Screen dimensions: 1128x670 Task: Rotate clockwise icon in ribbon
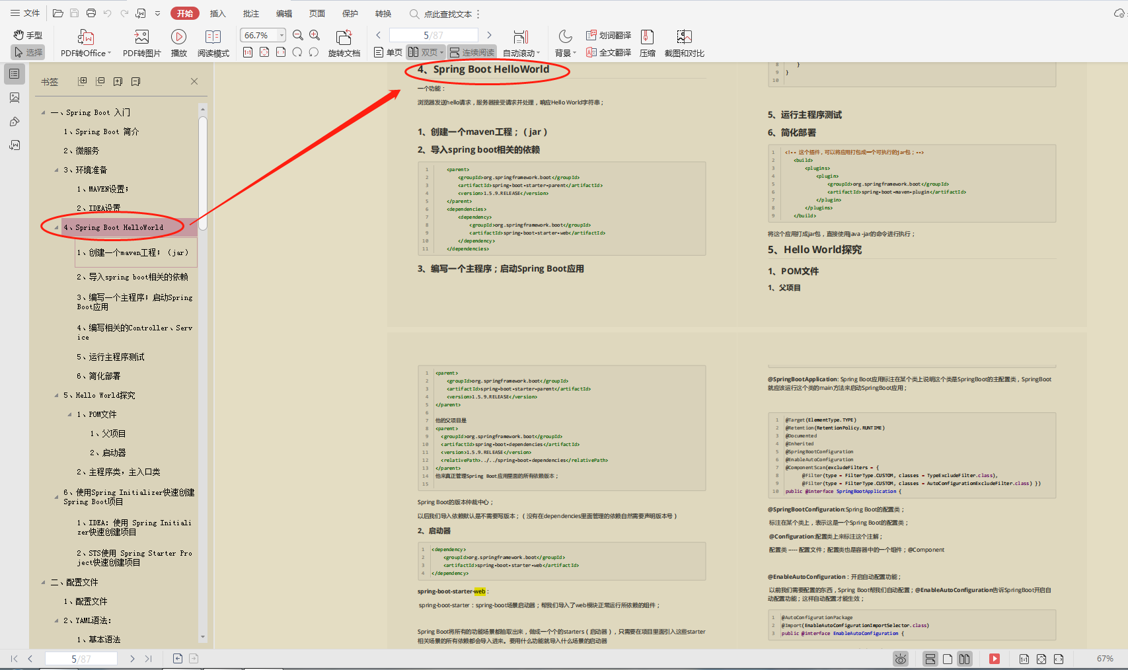pos(314,52)
